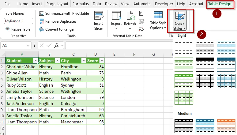Switch to the Home tab
The height and width of the screenshot is (135, 237).
tap(23, 4)
